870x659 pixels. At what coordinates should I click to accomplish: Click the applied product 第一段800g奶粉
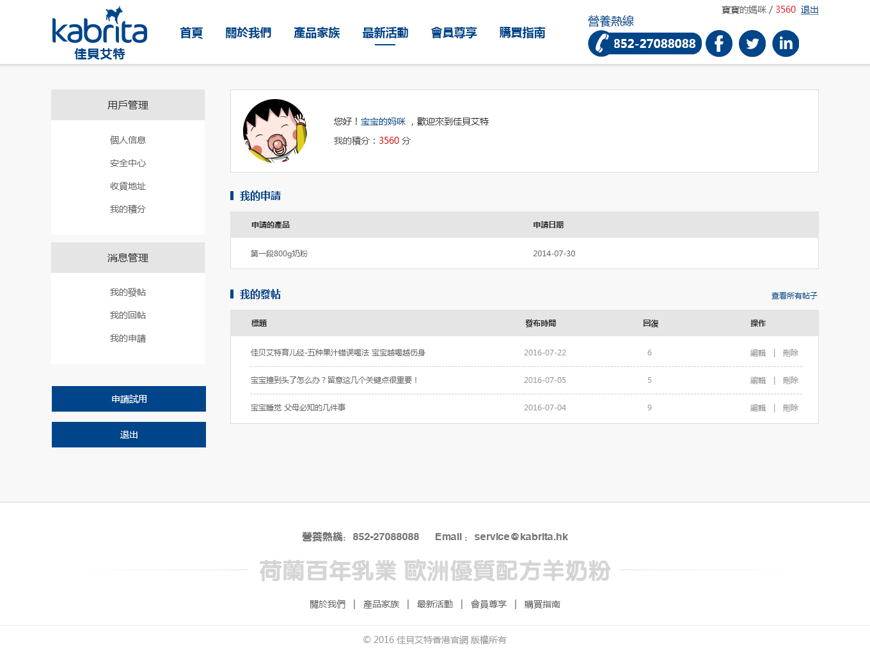click(279, 254)
